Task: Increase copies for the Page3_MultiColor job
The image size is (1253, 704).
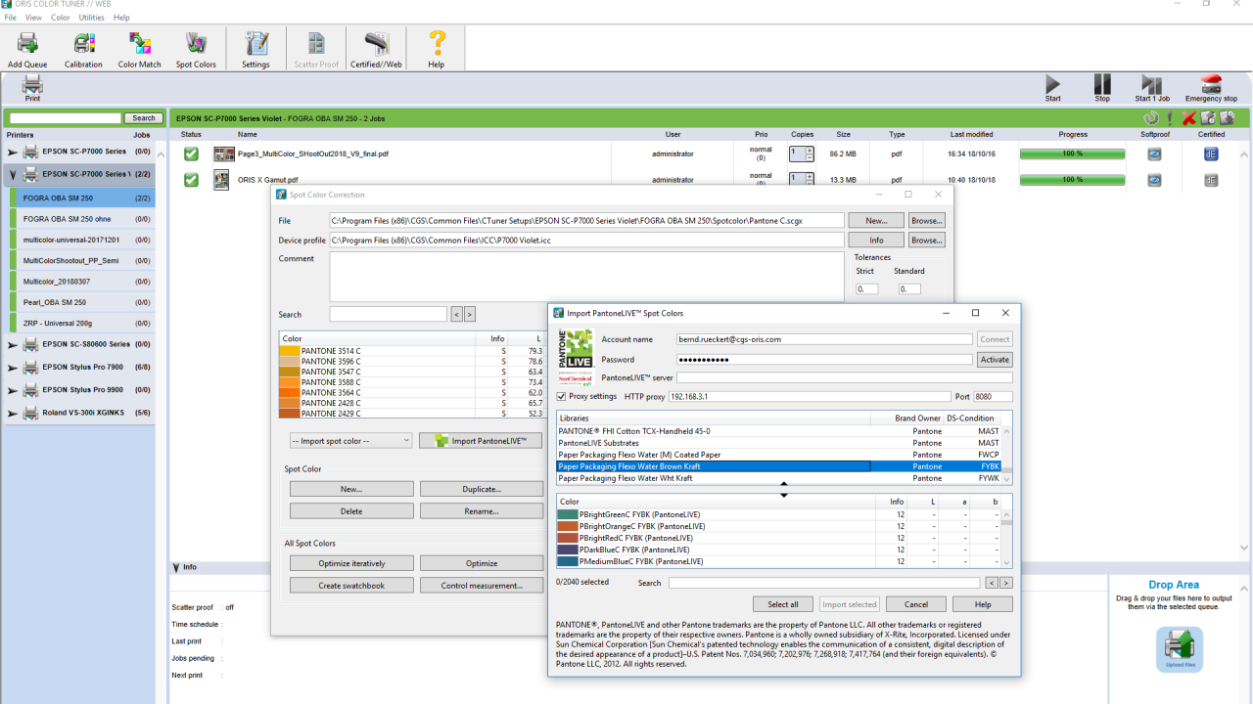Action: tap(810, 150)
